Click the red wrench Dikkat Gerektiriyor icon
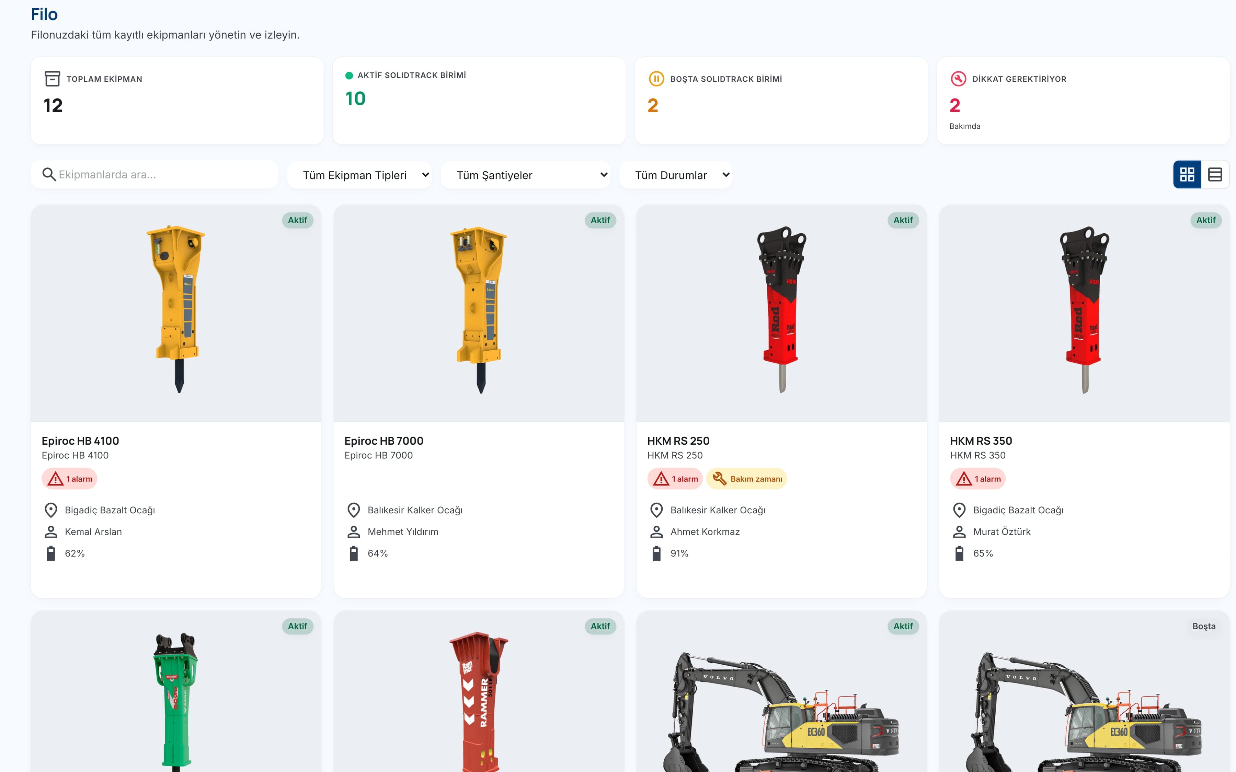 958,79
